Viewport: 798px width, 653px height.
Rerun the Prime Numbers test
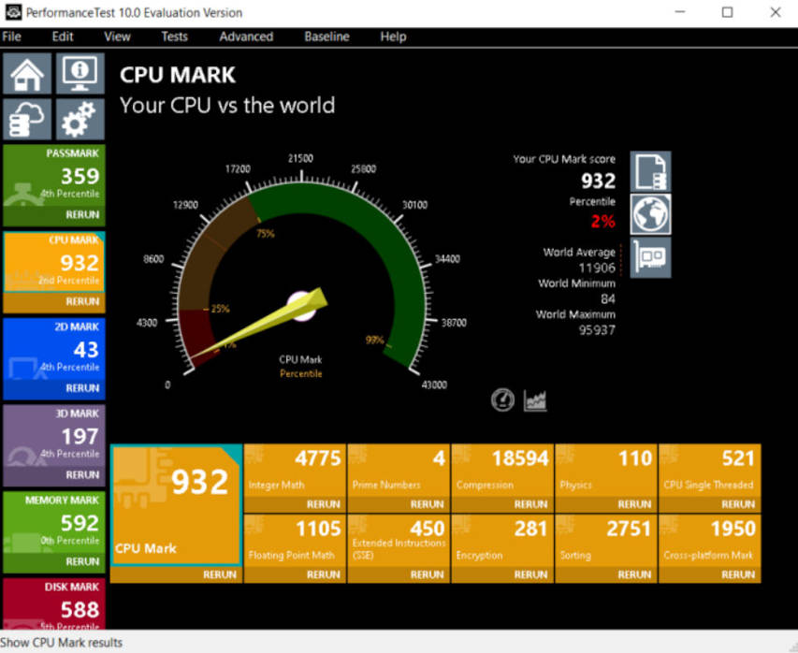(427, 504)
